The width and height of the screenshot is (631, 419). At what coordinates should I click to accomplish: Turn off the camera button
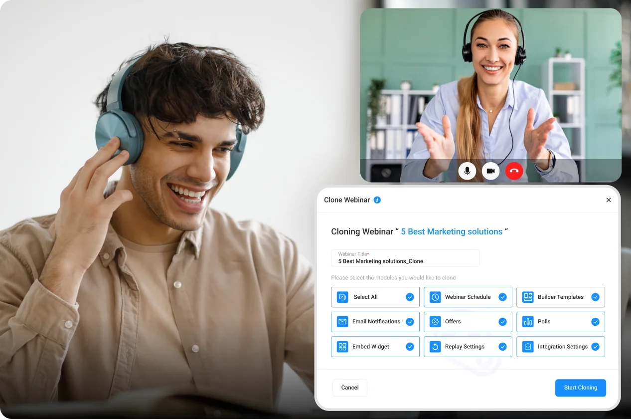point(490,171)
